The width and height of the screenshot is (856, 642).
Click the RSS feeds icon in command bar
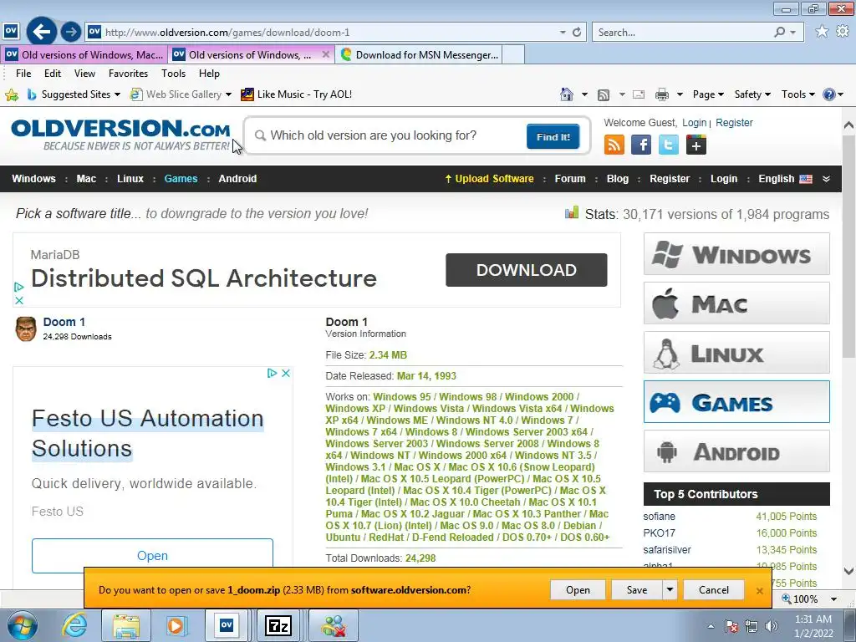click(x=604, y=95)
